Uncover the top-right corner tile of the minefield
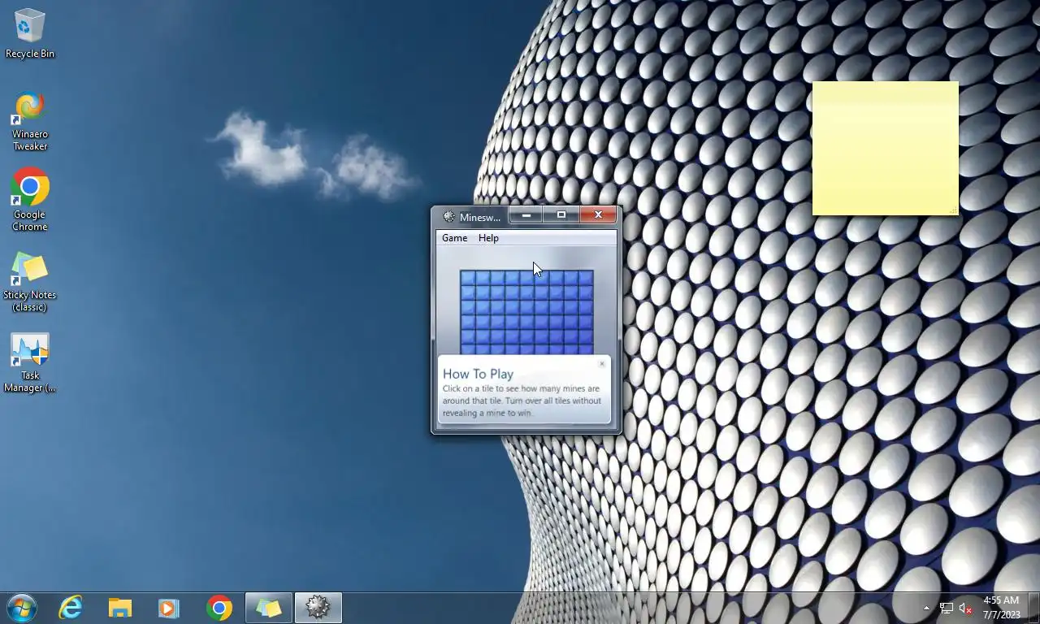The width and height of the screenshot is (1040, 624). click(x=586, y=278)
